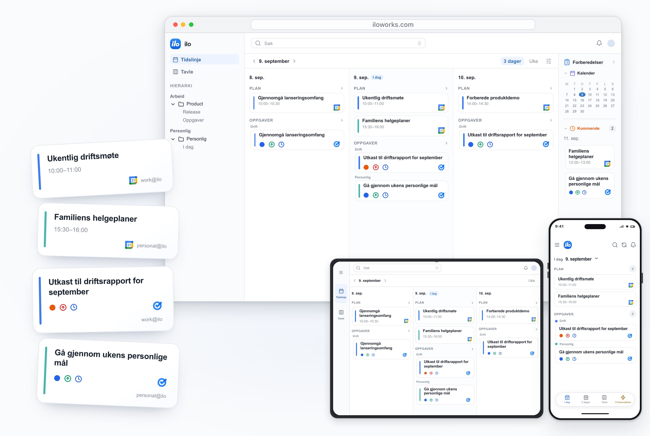Switch to Uke view on desktop

click(x=533, y=61)
